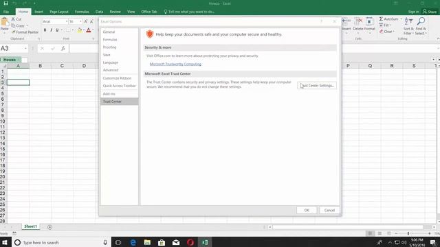Click the Copy button in Clipboard group
The image size is (440, 247).
click(18, 25)
